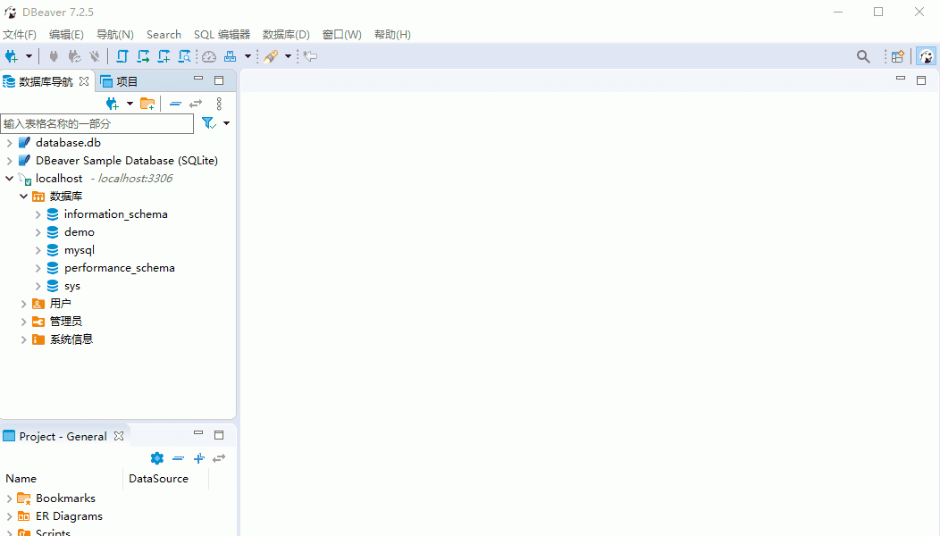The image size is (940, 536).
Task: Click the Connect plug icon in main toolbar
Action: (54, 56)
